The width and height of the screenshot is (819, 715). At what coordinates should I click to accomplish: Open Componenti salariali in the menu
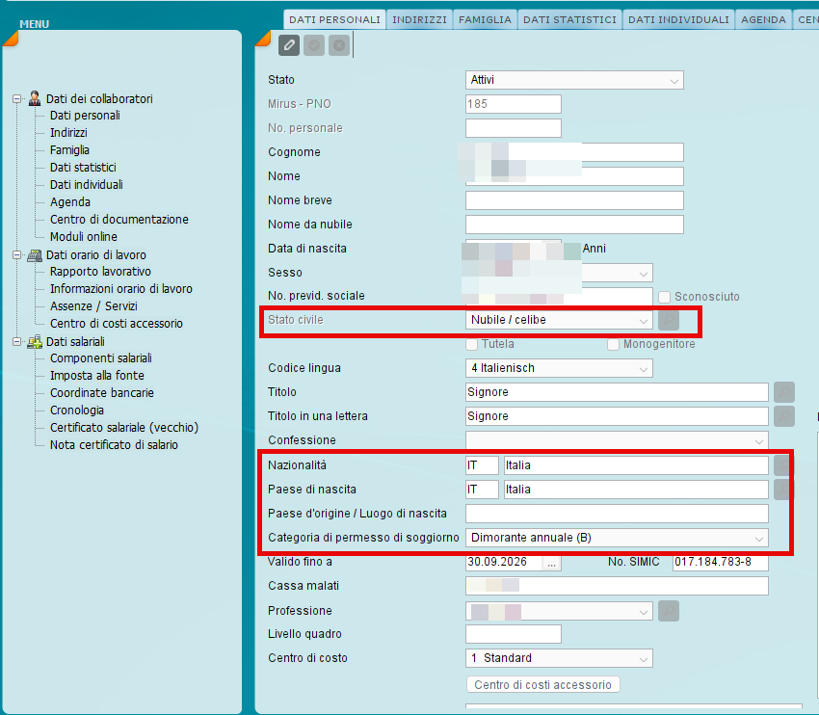click(x=101, y=358)
